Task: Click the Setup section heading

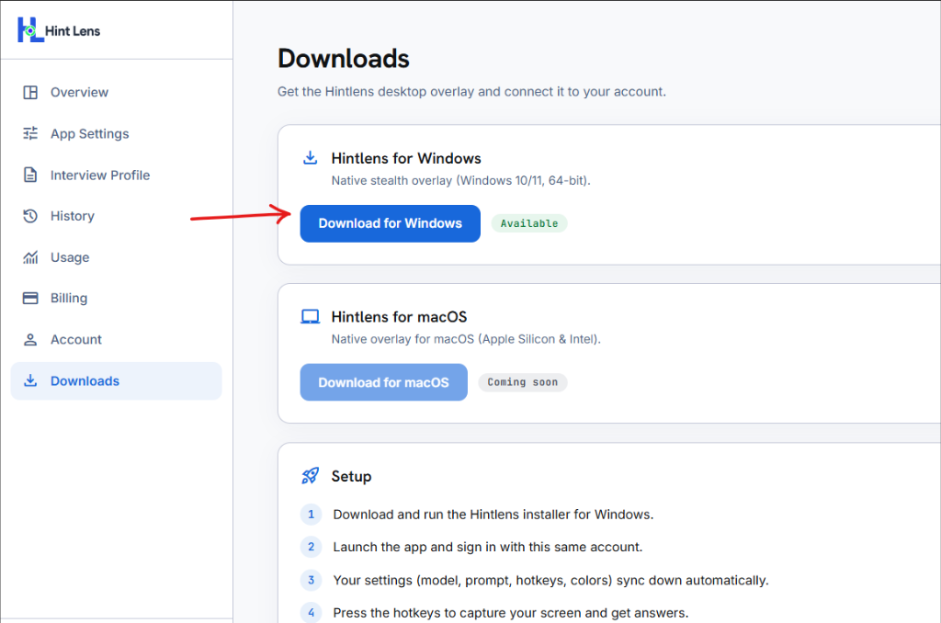Action: [x=351, y=477]
